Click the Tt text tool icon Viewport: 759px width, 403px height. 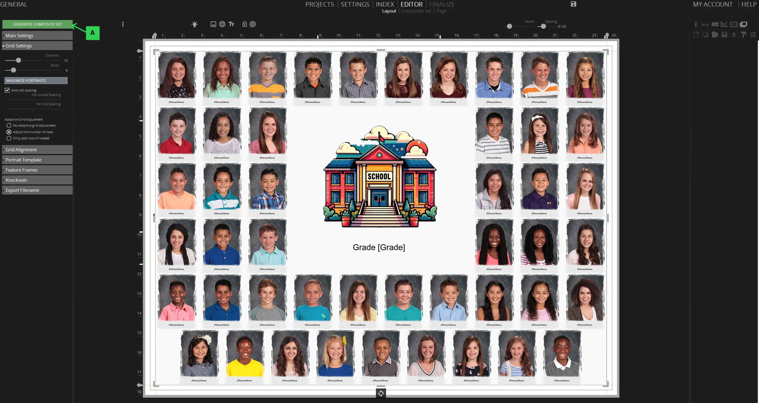[x=231, y=24]
